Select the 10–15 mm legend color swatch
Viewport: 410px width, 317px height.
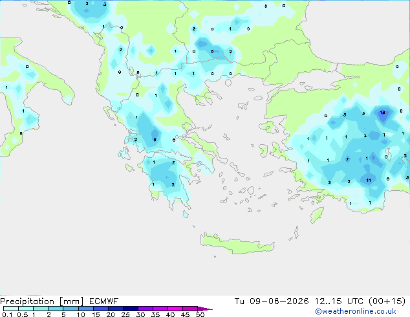85,309
